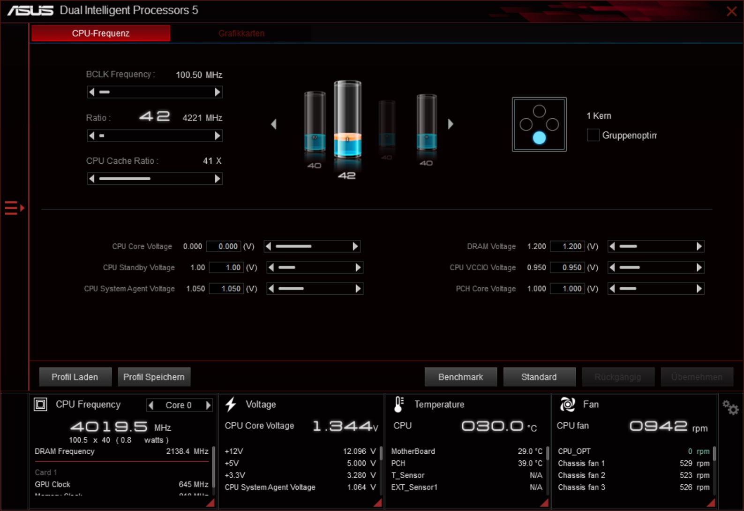Switch to the CPU-Frequenz tab
The height and width of the screenshot is (511, 744).
101,33
